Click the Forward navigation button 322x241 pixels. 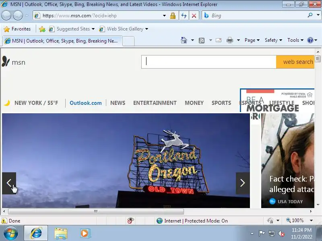(18, 16)
